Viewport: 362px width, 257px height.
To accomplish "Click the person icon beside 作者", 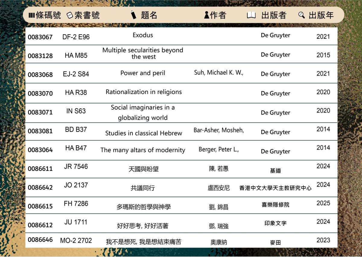I will tap(206, 15).
